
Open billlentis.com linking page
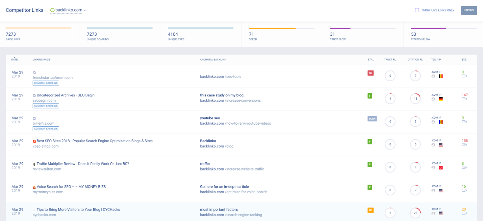click(x=44, y=123)
